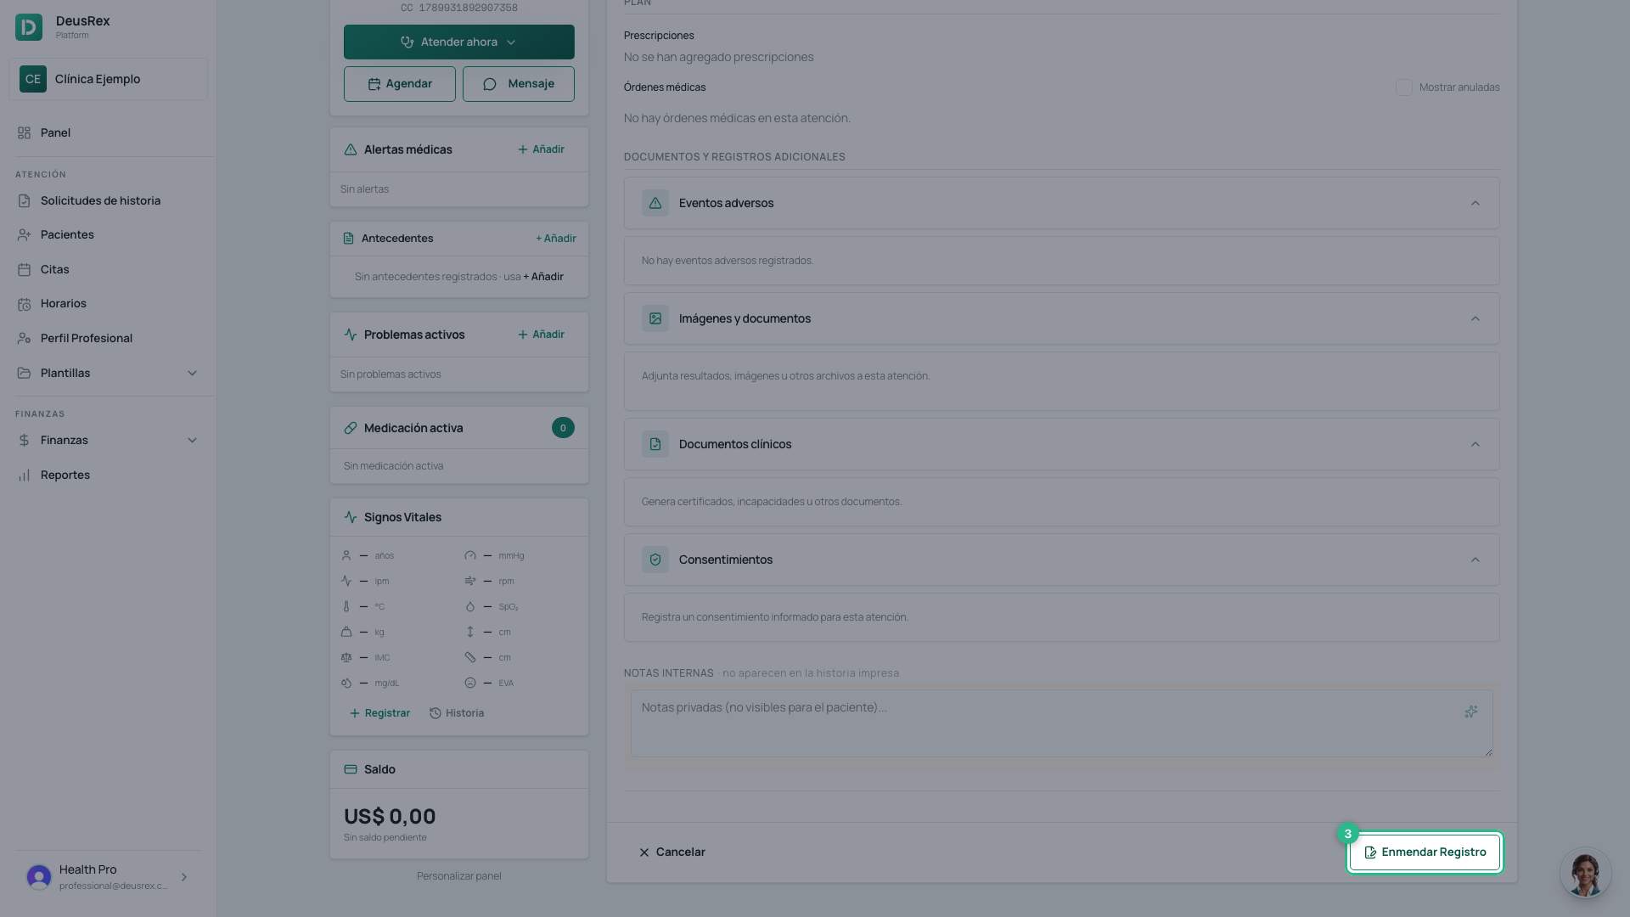
Task: Add a problem with Problemas activos Añadir
Action: pos(541,335)
